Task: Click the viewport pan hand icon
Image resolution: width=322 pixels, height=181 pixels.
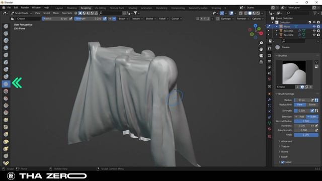Action: click(261, 49)
